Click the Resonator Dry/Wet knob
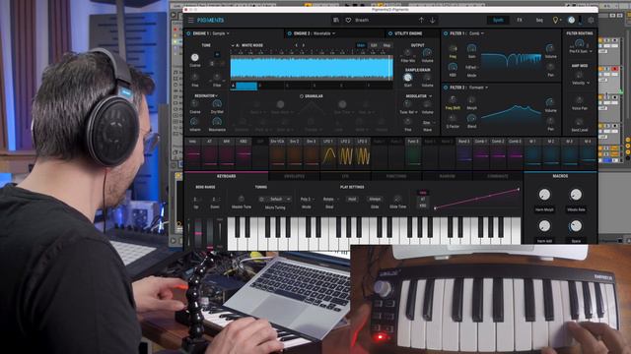The height and width of the screenshot is (354, 631). tap(217, 104)
